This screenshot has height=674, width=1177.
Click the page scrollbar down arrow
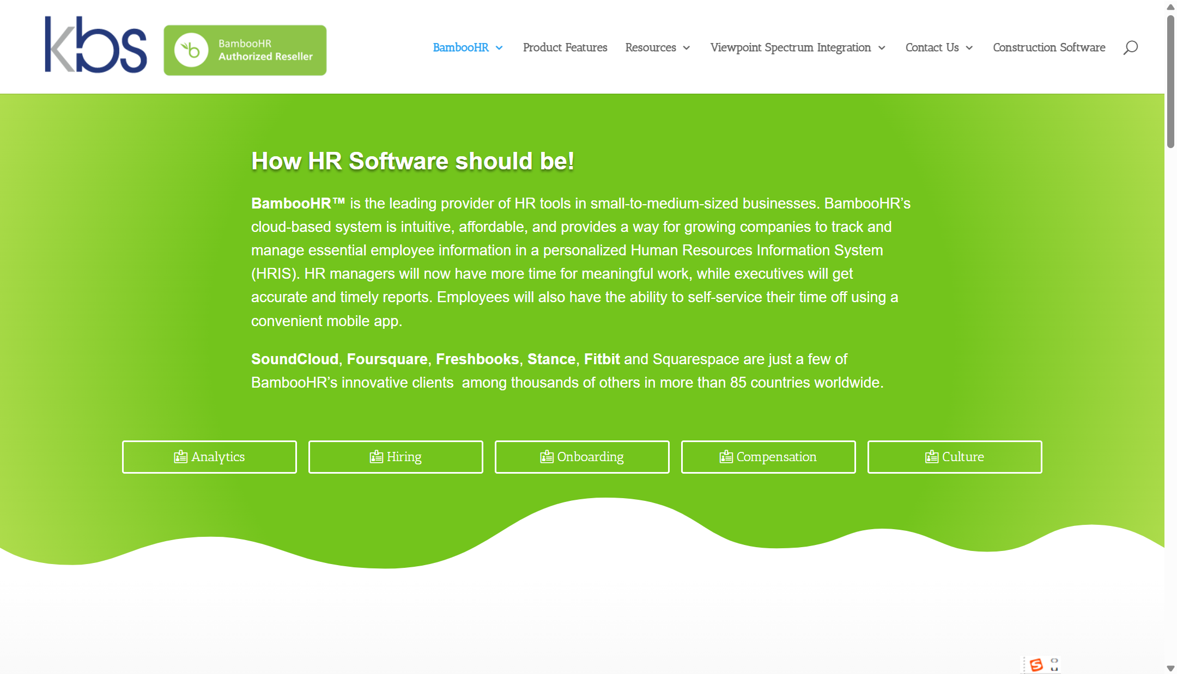[1170, 668]
